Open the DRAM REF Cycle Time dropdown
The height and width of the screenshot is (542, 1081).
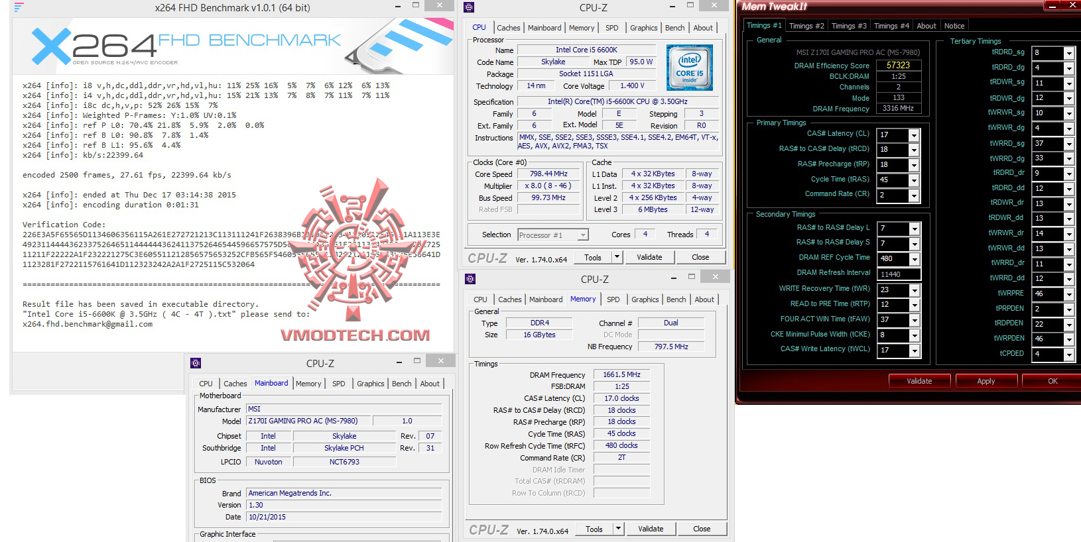(x=914, y=259)
